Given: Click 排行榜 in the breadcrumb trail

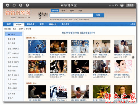Looking at the screenshot, I should coord(28,29).
